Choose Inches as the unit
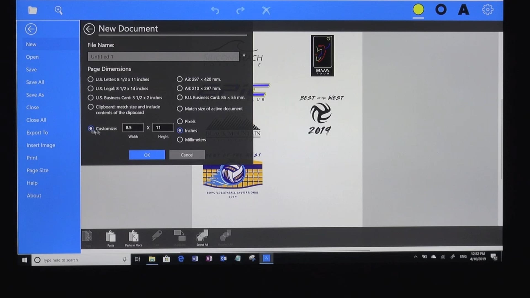530x298 pixels. [x=180, y=131]
